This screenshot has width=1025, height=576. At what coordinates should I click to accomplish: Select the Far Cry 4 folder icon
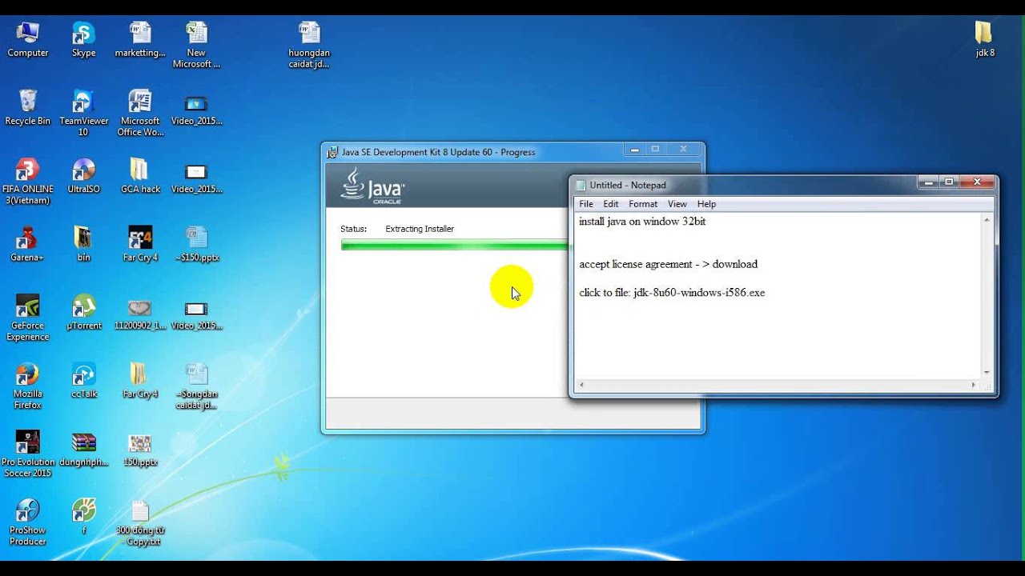pos(140,381)
